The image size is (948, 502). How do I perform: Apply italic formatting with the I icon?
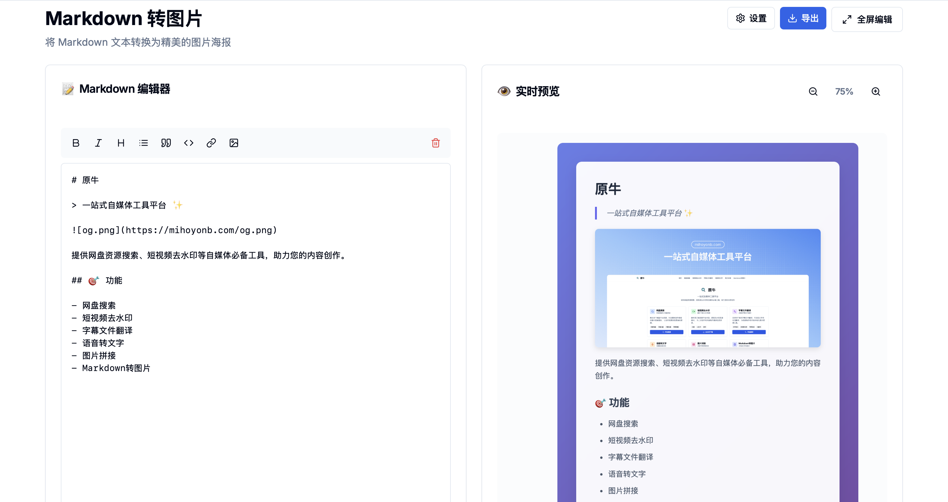click(98, 143)
